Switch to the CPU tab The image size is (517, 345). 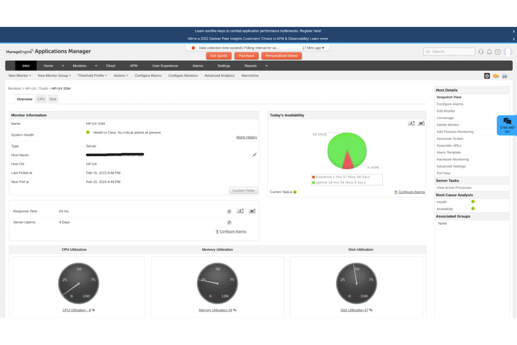tap(41, 99)
